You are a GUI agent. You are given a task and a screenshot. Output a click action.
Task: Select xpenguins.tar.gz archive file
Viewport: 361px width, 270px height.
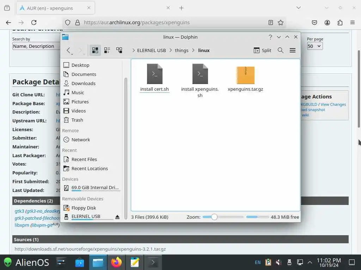coord(245,78)
